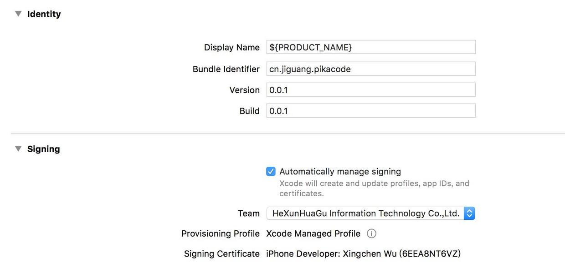Open the Team popup menu
Viewport: 565px width, 273px height.
(370, 213)
